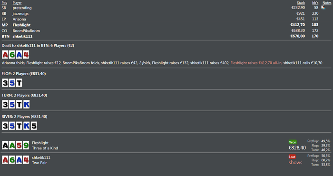Click the T card on the flop row
This screenshot has height=176, width=333.
tap(19, 83)
